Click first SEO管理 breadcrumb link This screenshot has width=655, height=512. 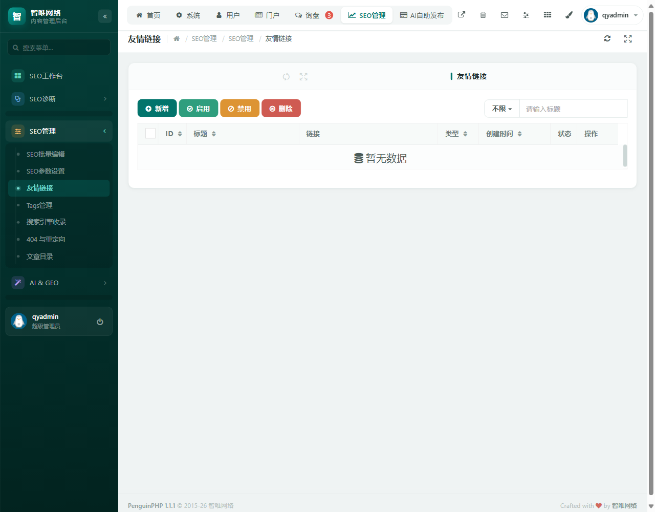[x=204, y=39]
